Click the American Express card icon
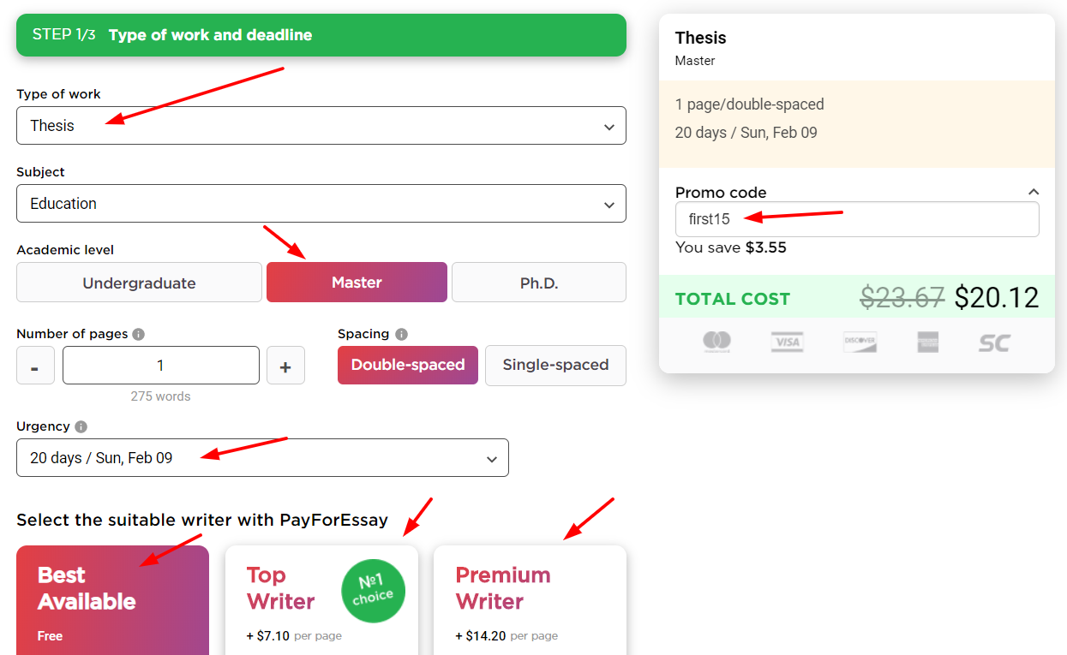This screenshot has height=655, width=1067. coord(927,342)
